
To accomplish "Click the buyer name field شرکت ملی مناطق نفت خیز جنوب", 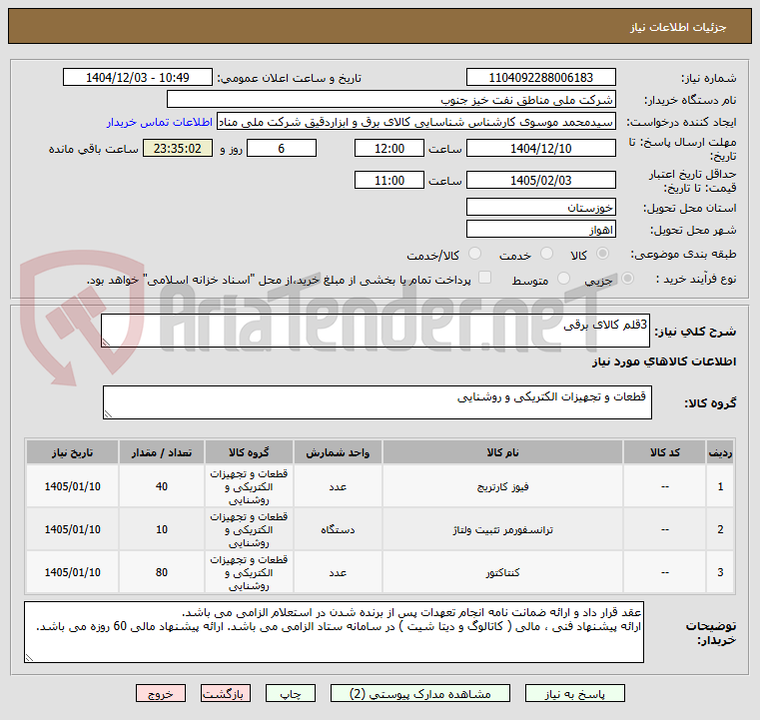I will (391, 99).
